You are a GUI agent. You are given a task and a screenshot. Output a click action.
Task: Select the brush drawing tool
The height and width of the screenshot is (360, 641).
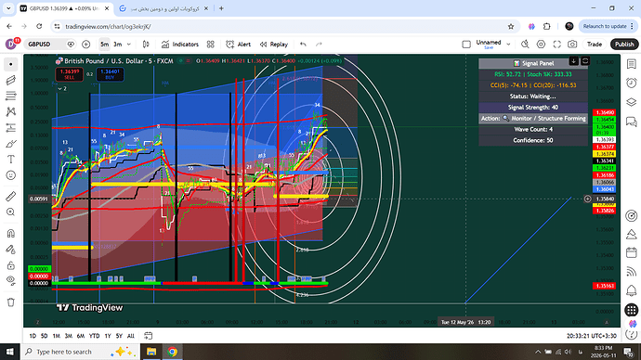pos(11,144)
